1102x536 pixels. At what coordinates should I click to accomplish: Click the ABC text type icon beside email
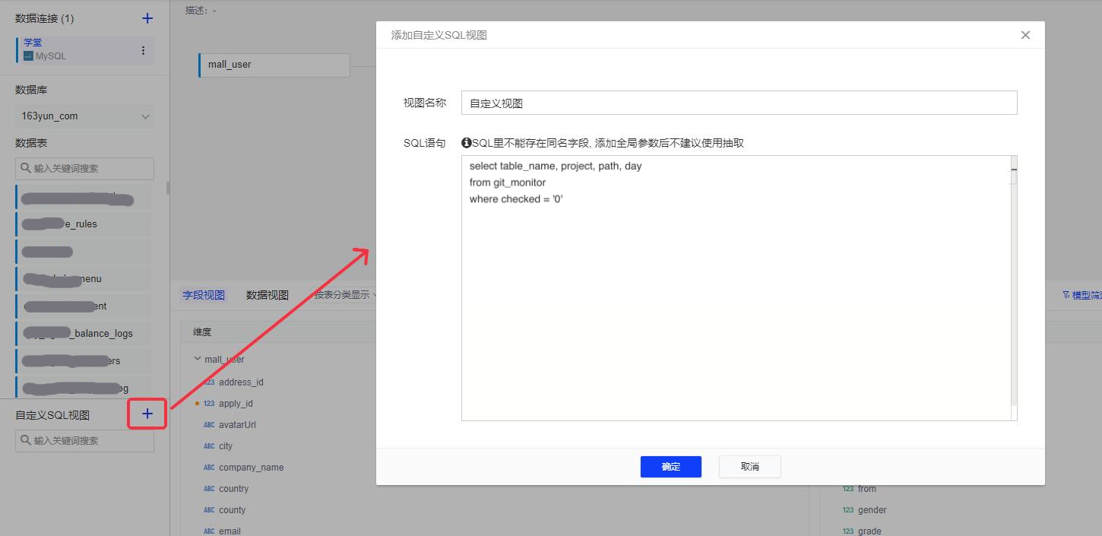208,531
